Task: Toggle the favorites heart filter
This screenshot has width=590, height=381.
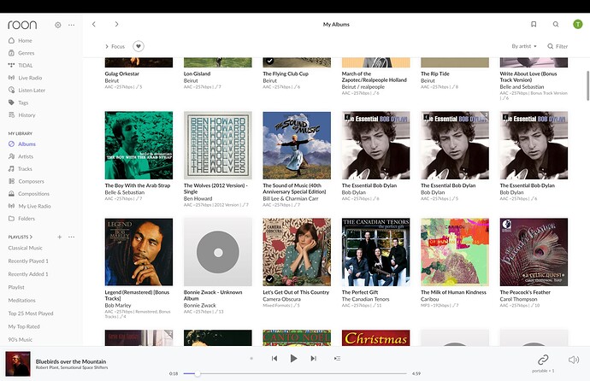Action: pyautogui.click(x=139, y=46)
